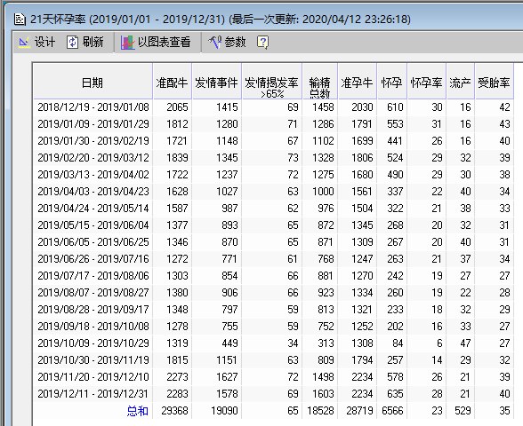Select date row 2019/09/18 - 2019/10/08
Image resolution: width=523 pixels, height=426 pixels.
pyautogui.click(x=93, y=327)
